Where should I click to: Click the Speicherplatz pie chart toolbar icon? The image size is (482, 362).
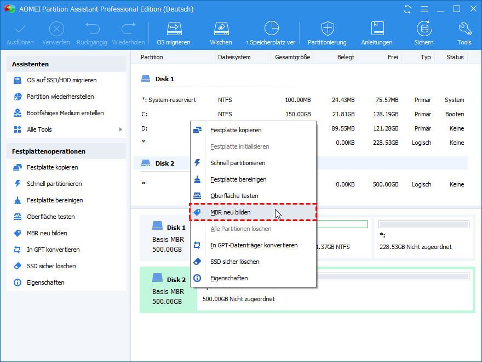[x=272, y=29]
